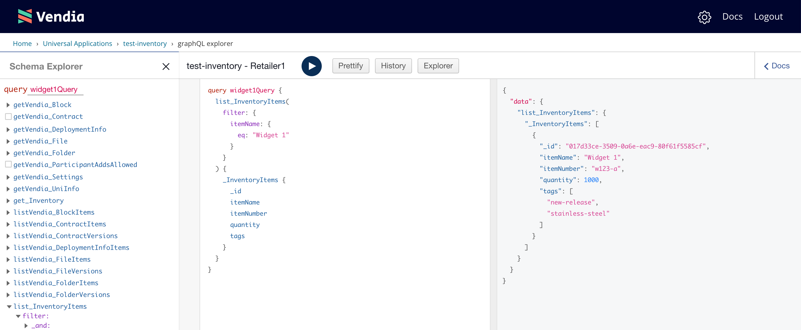Click the Prettify button

pos(350,66)
